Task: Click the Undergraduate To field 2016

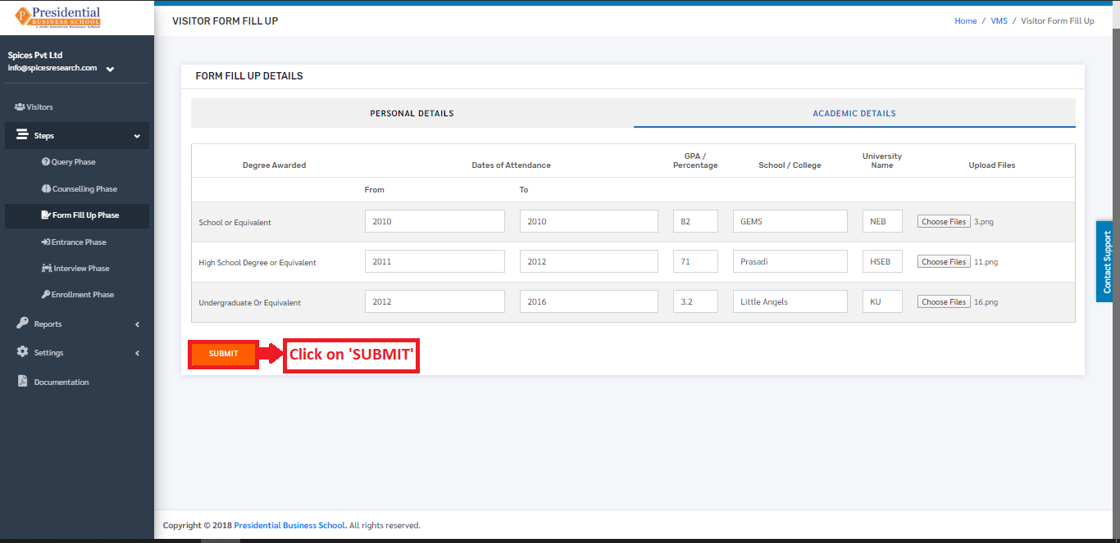Action: pyautogui.click(x=589, y=301)
